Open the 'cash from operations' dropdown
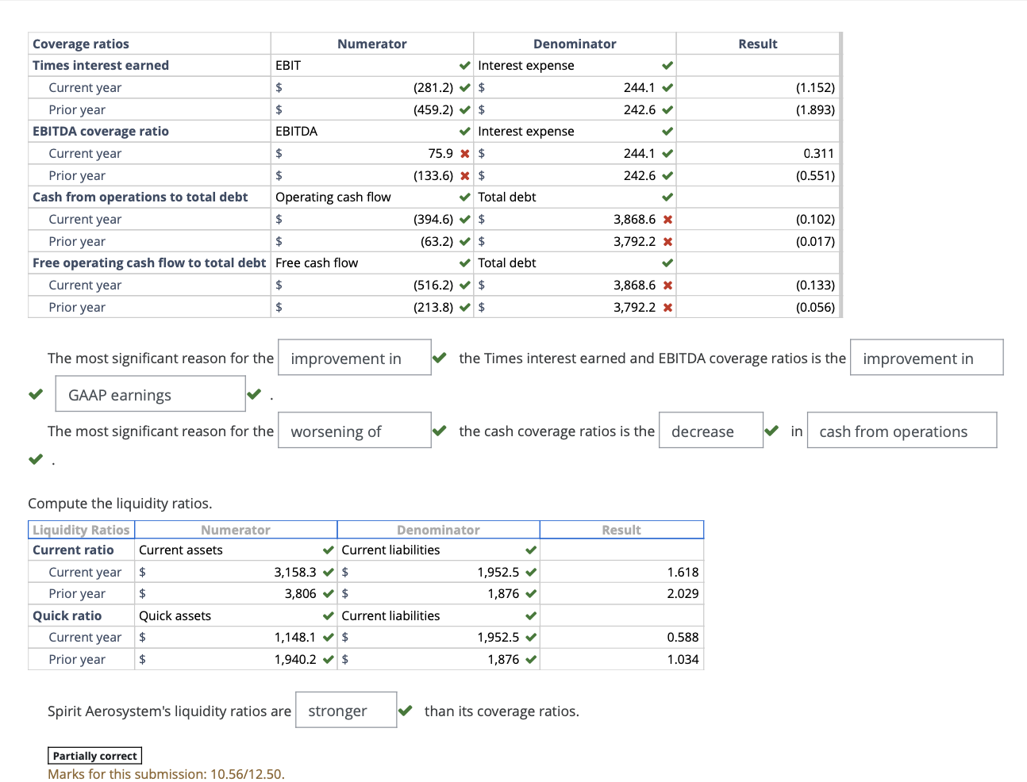This screenshot has height=782, width=1027. [x=902, y=431]
